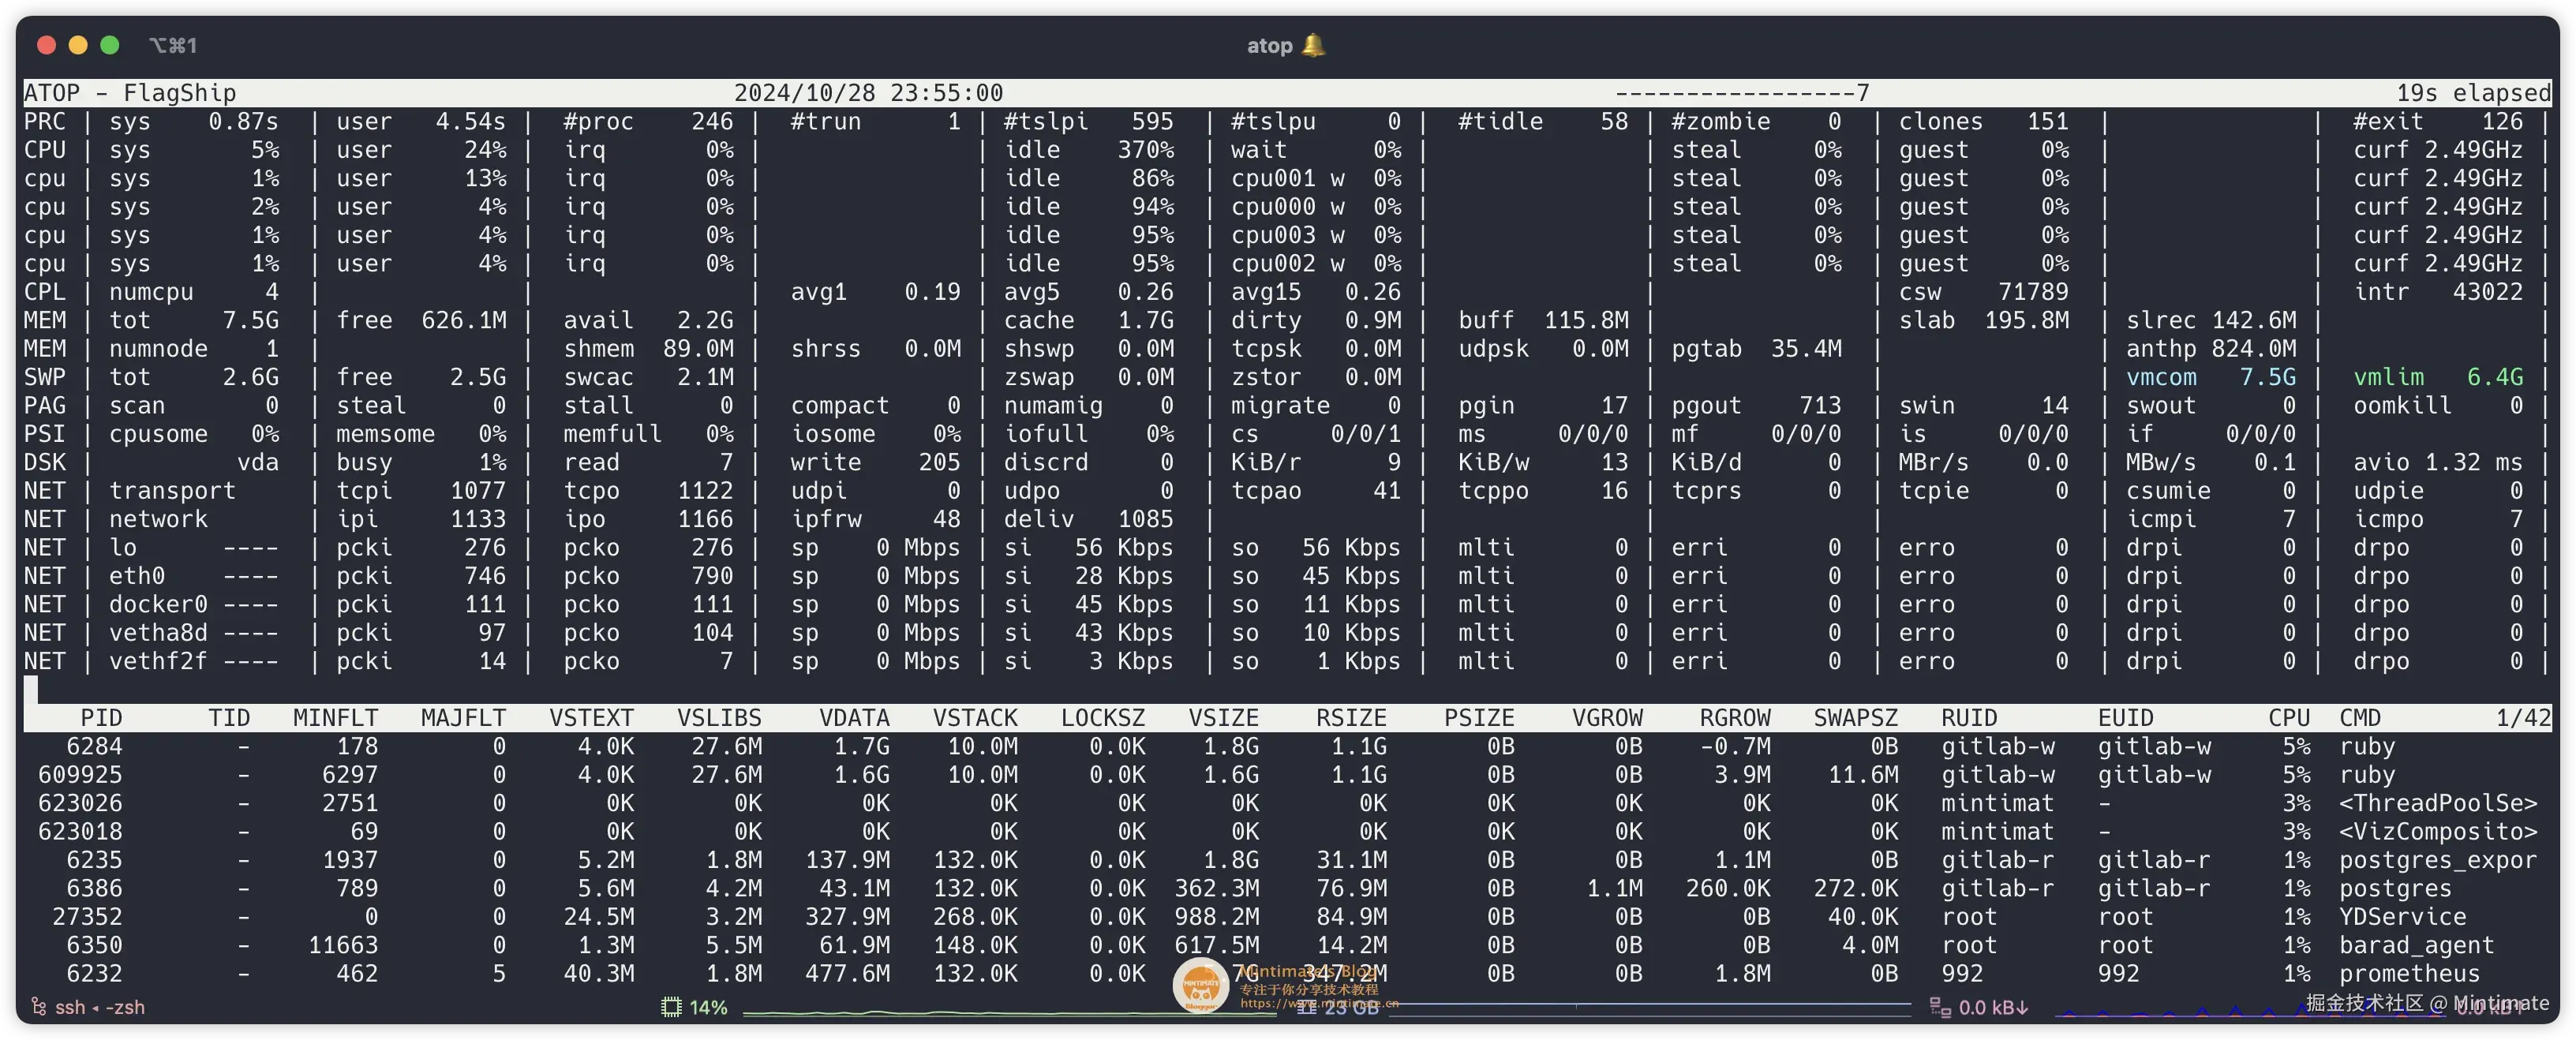2576x1040 pixels.
Task: Click the git branch icon before ssh
Action: pos(39,1007)
